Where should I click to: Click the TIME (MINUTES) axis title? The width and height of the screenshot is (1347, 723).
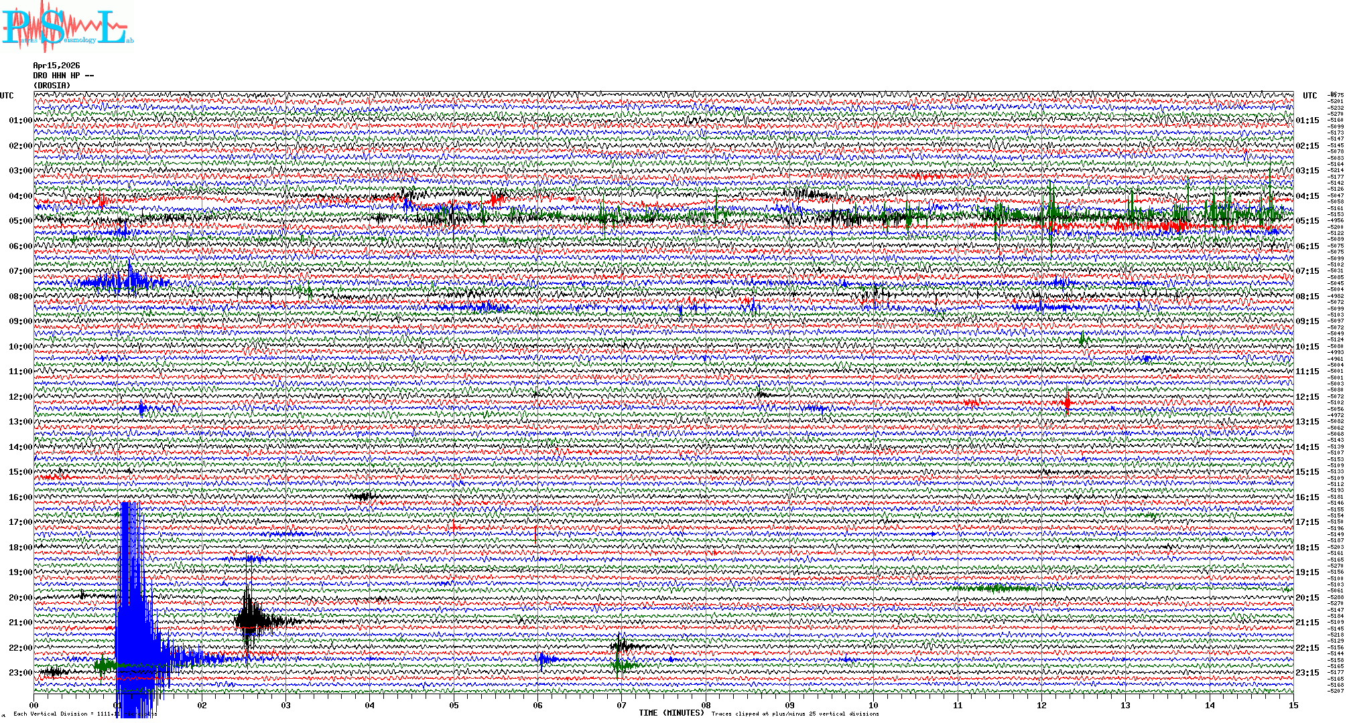coord(671,713)
